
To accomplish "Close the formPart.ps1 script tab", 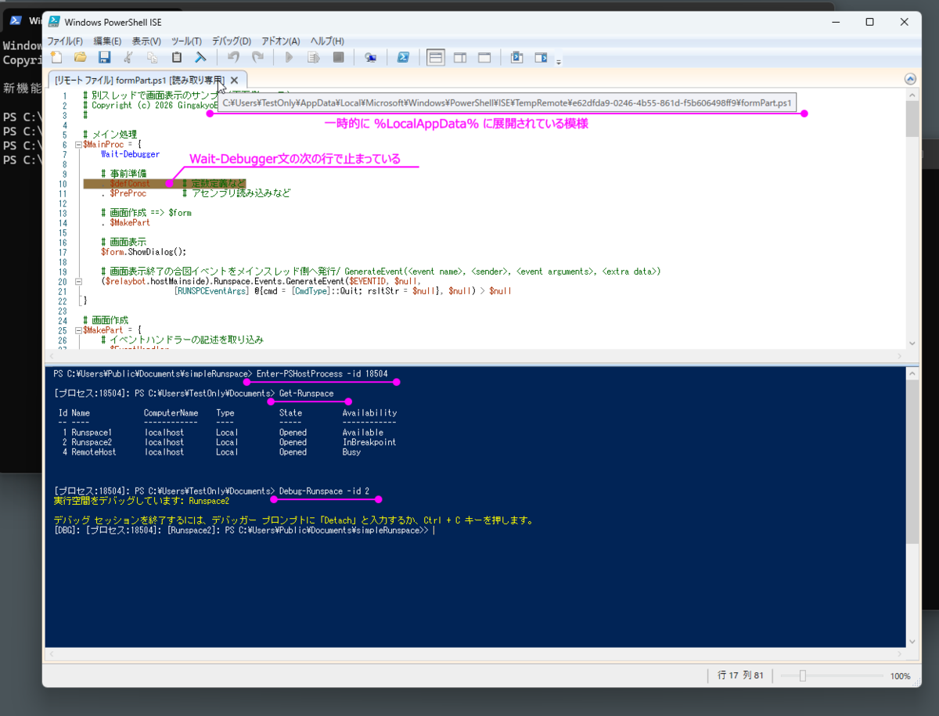I will click(x=234, y=80).
